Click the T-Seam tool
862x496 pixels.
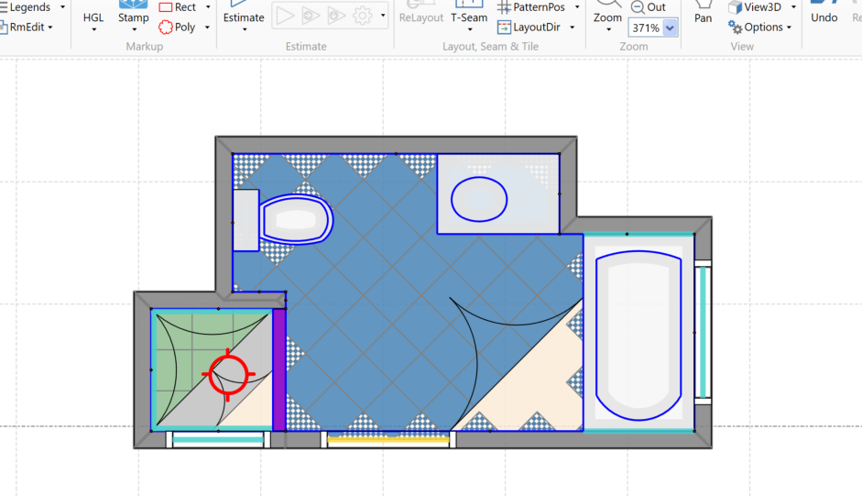tap(469, 16)
